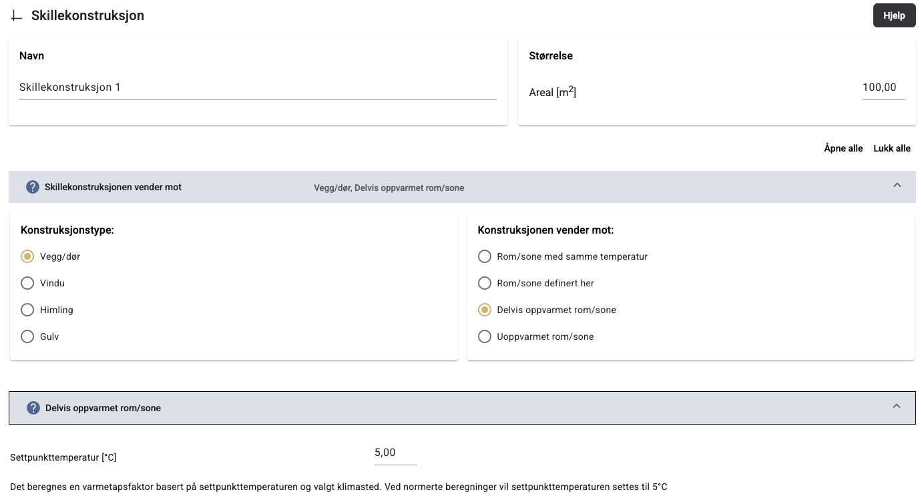The height and width of the screenshot is (500, 924).
Task: Click the Navn text field
Action: tap(258, 87)
